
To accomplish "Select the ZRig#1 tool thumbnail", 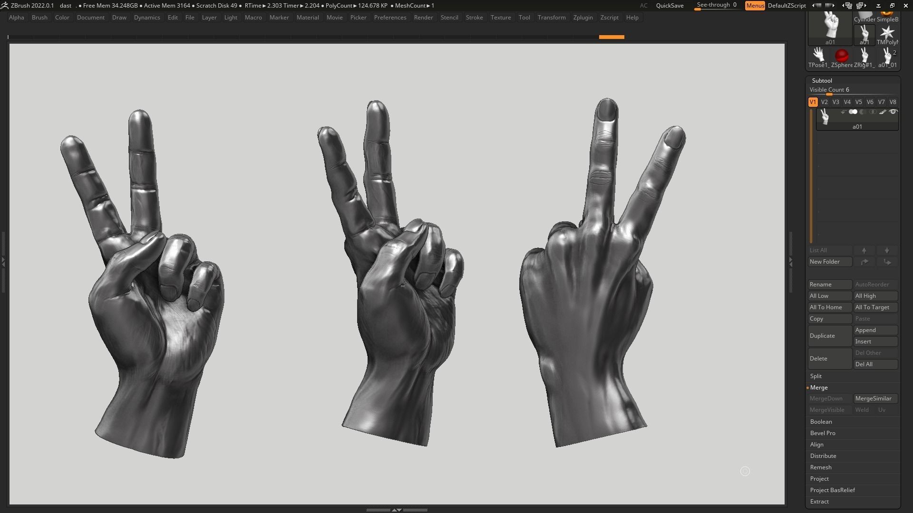I will 864,57.
